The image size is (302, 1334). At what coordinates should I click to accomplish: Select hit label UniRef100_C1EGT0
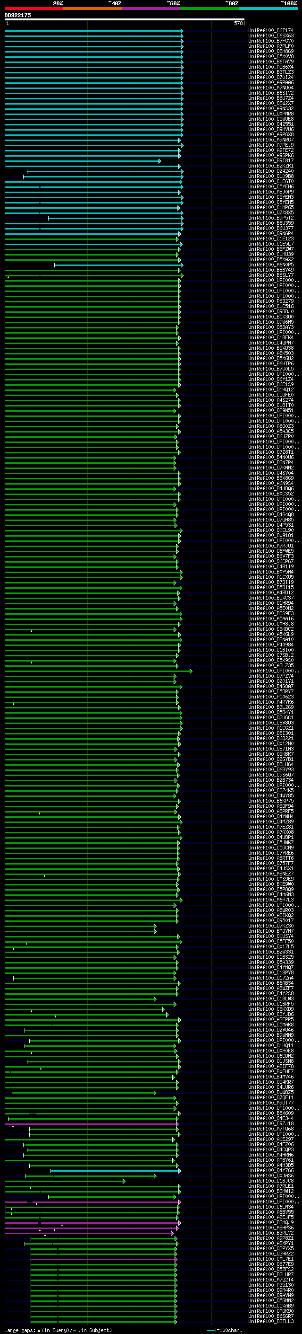[271, 181]
